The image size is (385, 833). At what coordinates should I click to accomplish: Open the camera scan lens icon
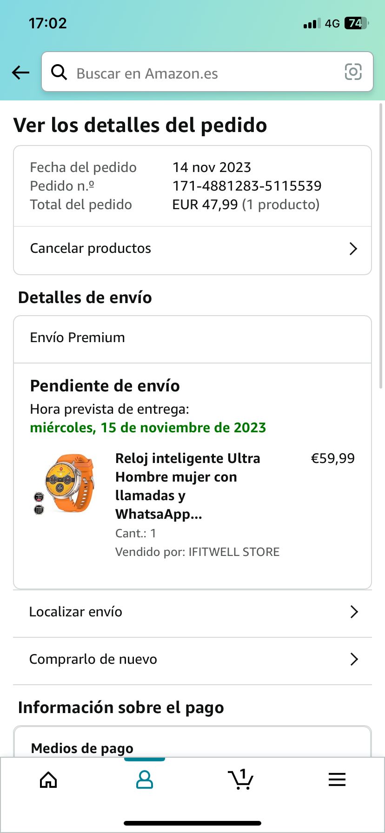(x=353, y=72)
